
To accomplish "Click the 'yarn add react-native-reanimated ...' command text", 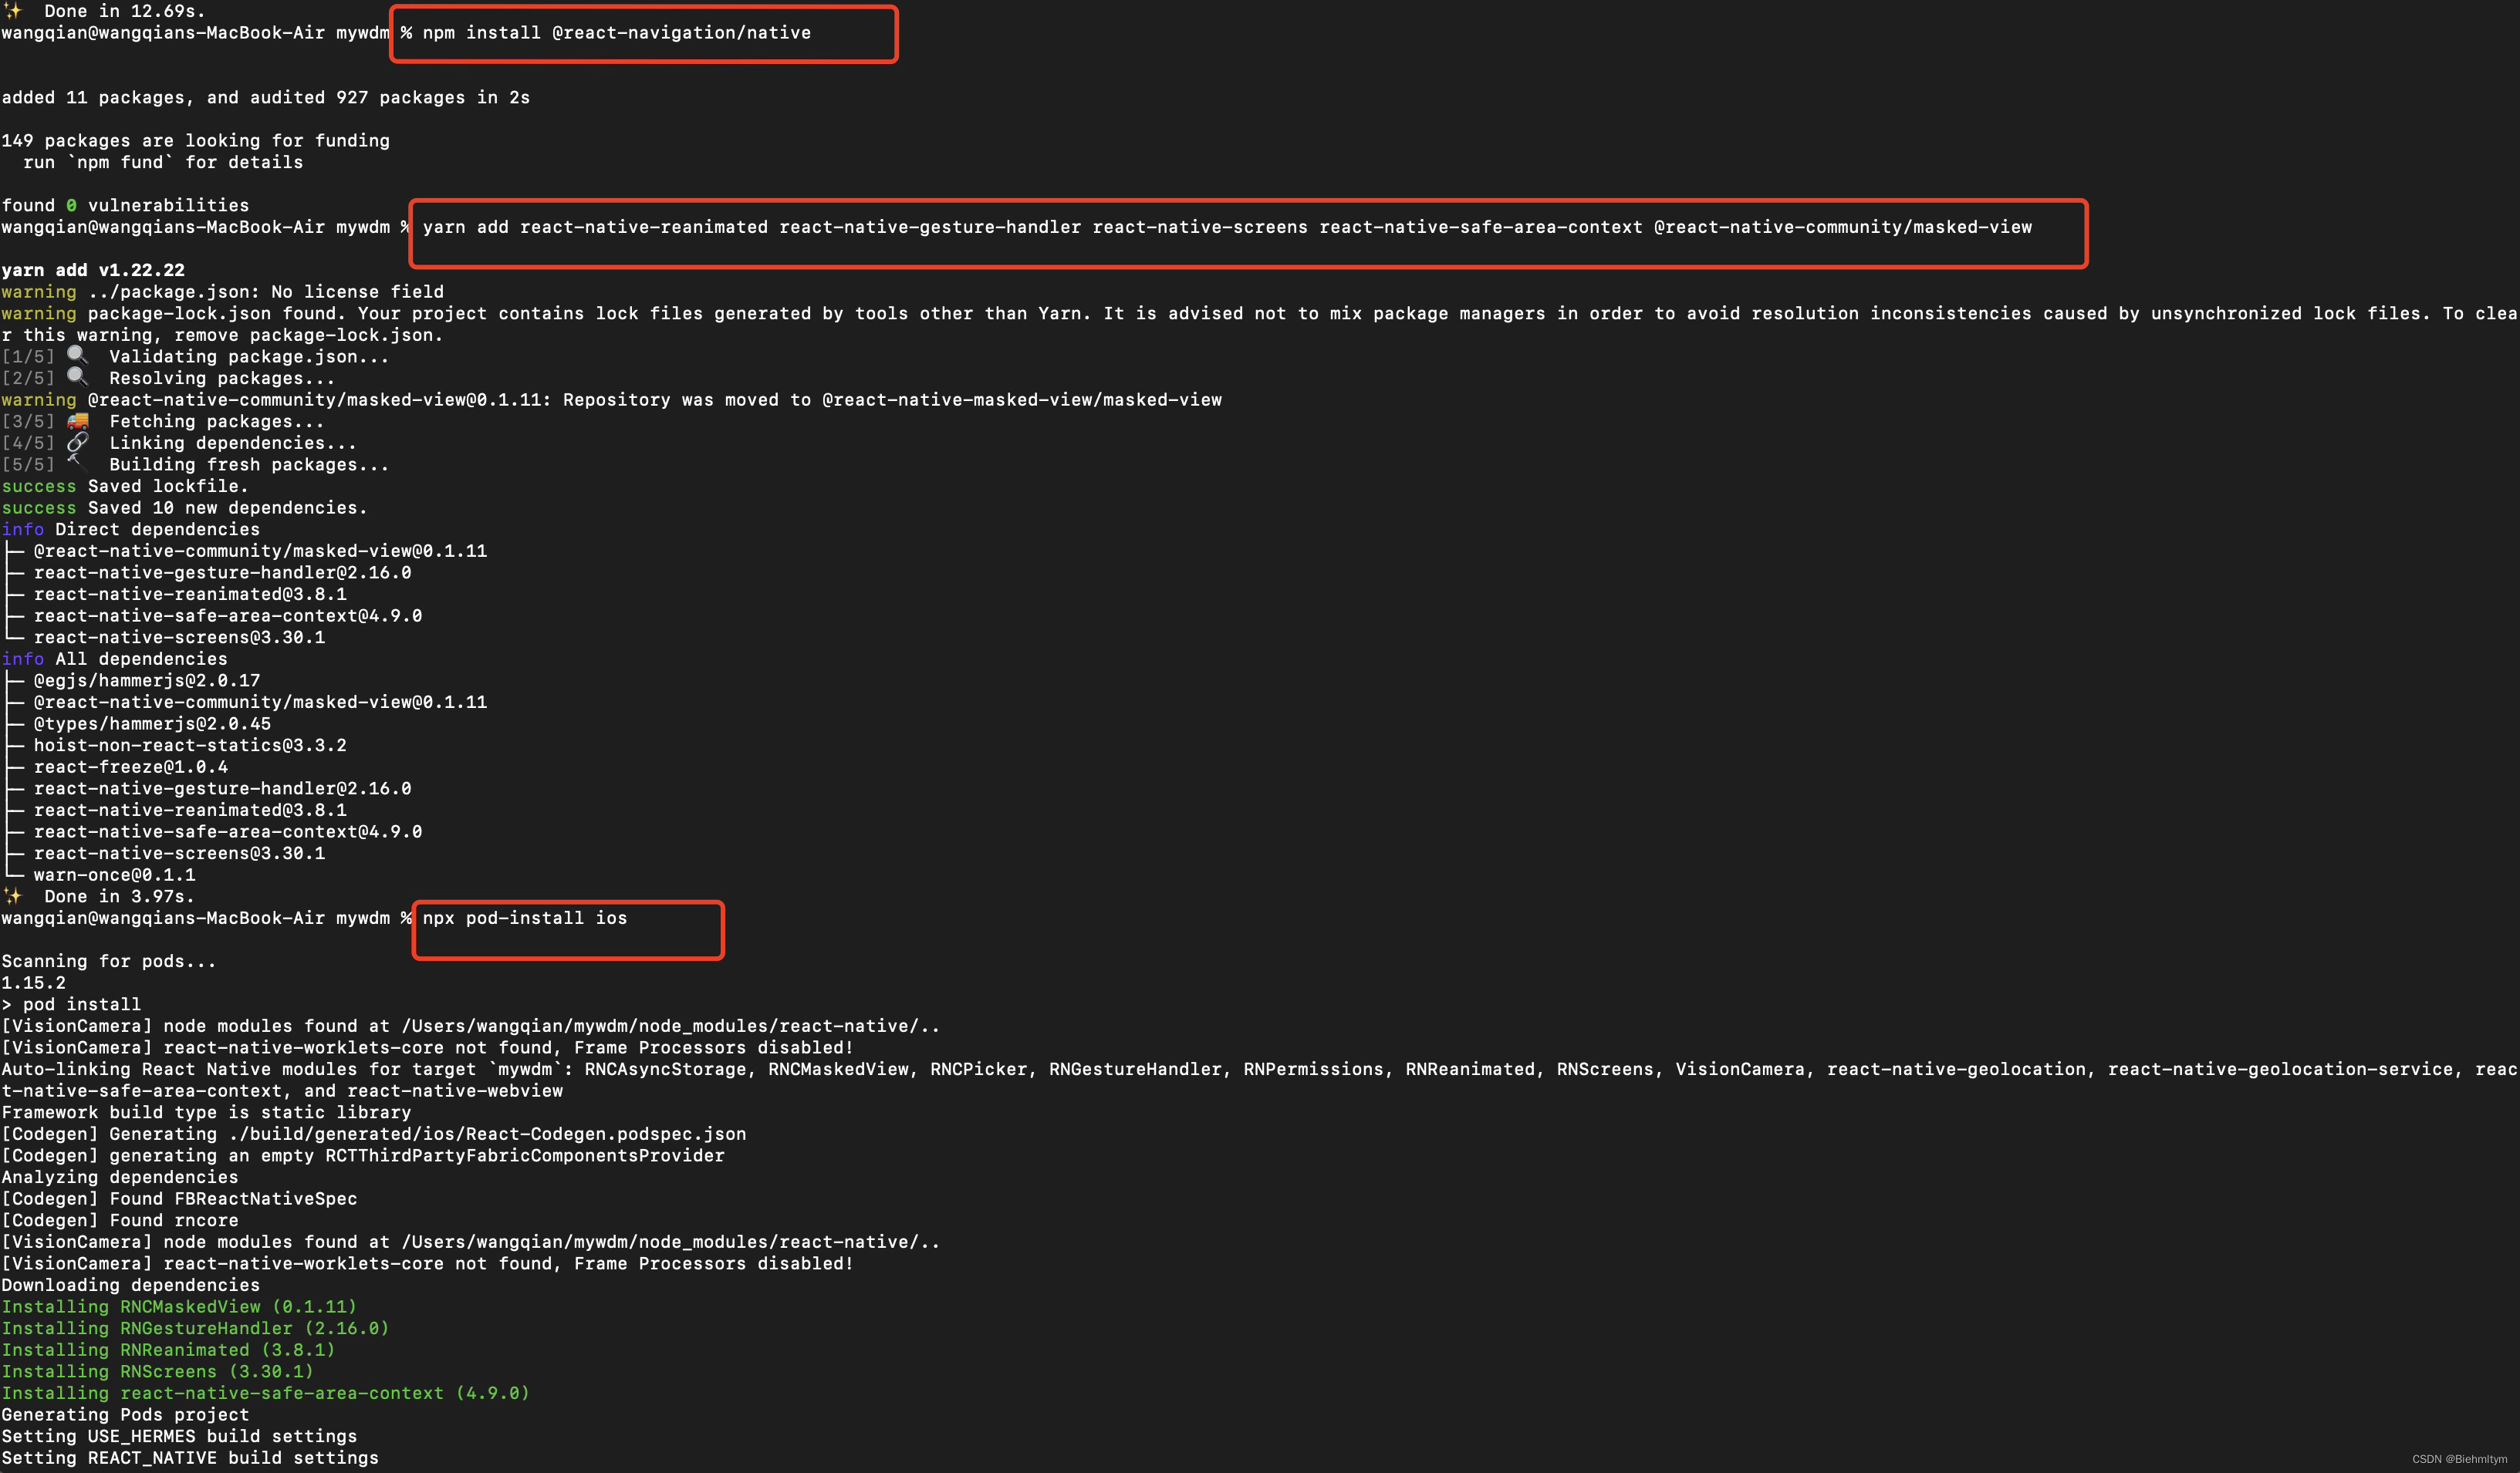I will 1227,227.
